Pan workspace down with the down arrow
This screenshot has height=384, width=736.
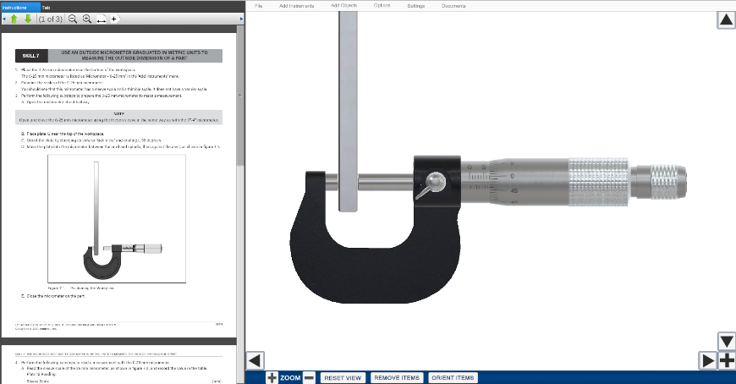[x=726, y=341]
